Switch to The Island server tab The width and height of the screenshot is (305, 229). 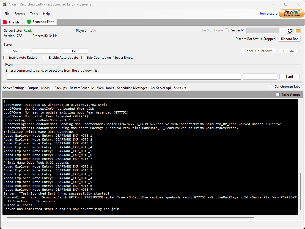(13, 22)
